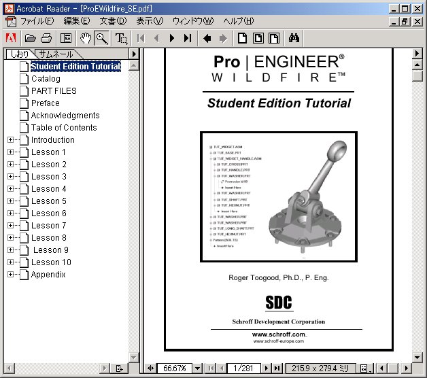Select the Hand tool
This screenshot has width=427, height=378.
tap(86, 38)
